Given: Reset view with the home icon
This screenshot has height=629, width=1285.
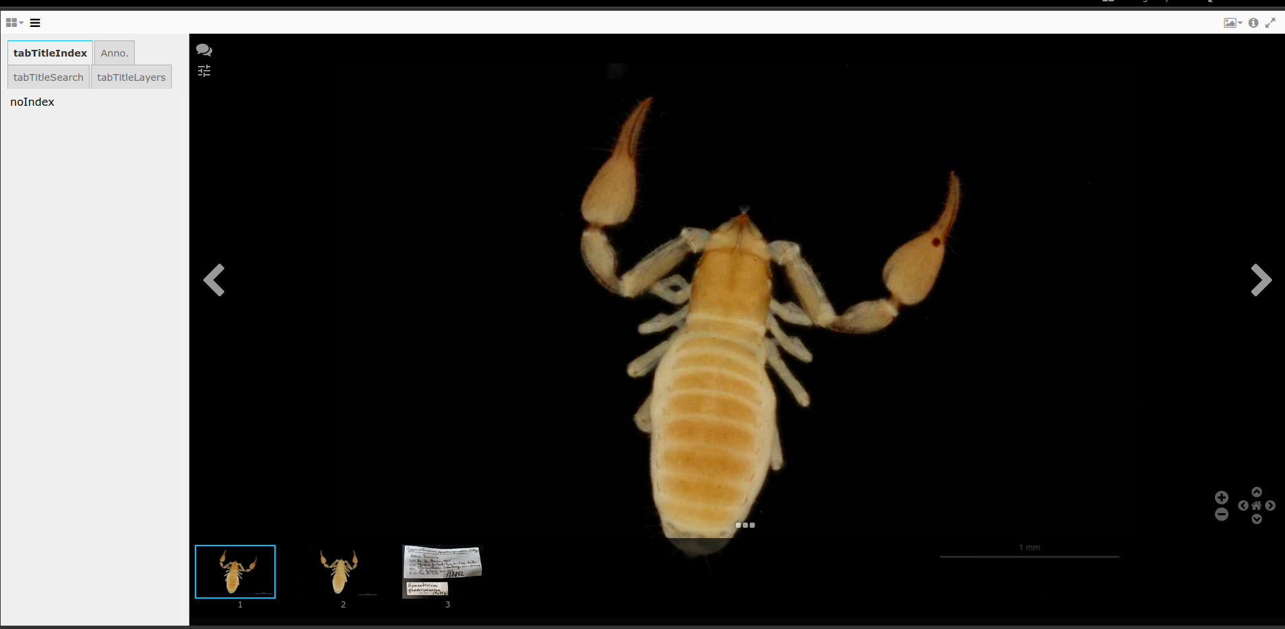Looking at the screenshot, I should (1257, 505).
